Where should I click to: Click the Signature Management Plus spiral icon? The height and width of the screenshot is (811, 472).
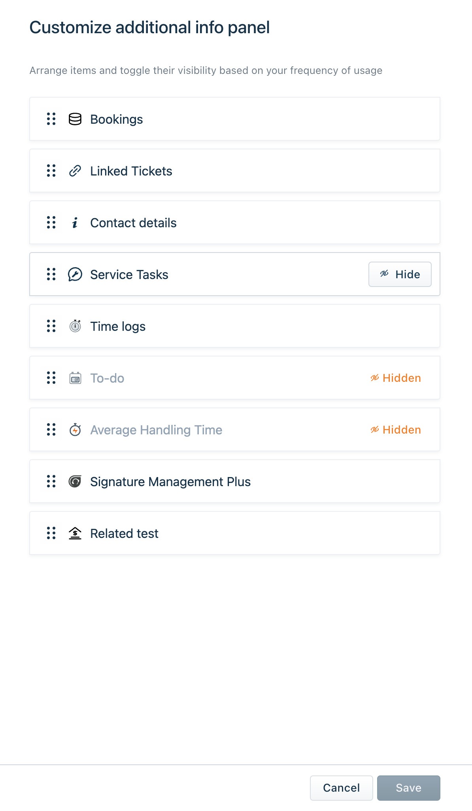75,481
